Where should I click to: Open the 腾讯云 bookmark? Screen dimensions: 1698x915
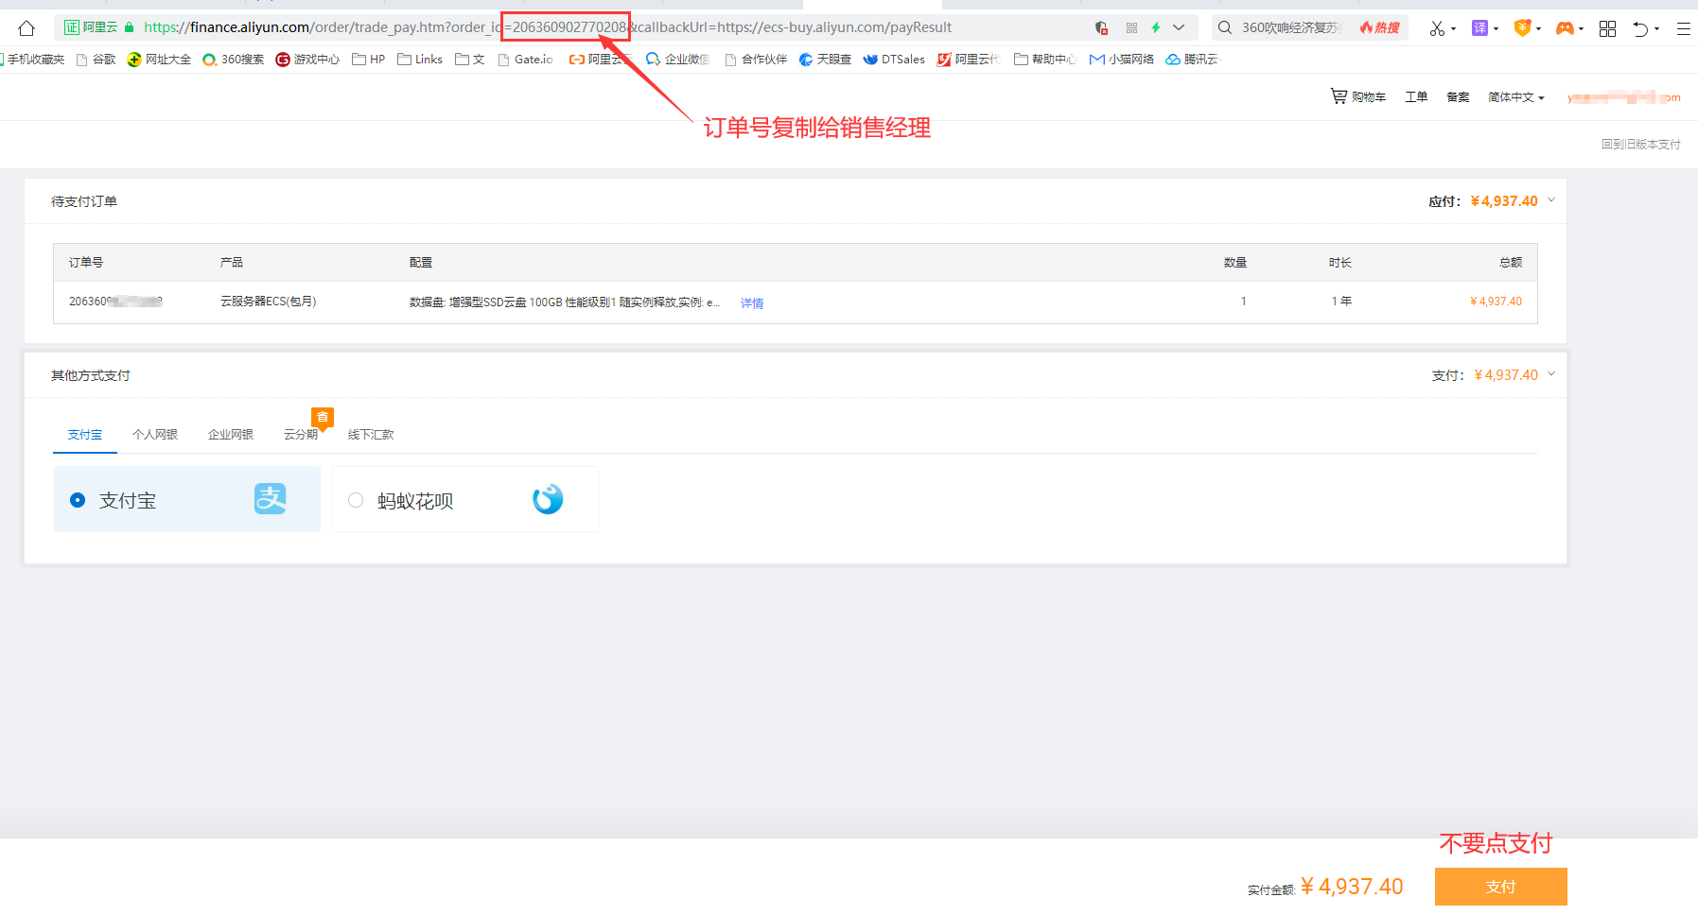coord(1193,60)
